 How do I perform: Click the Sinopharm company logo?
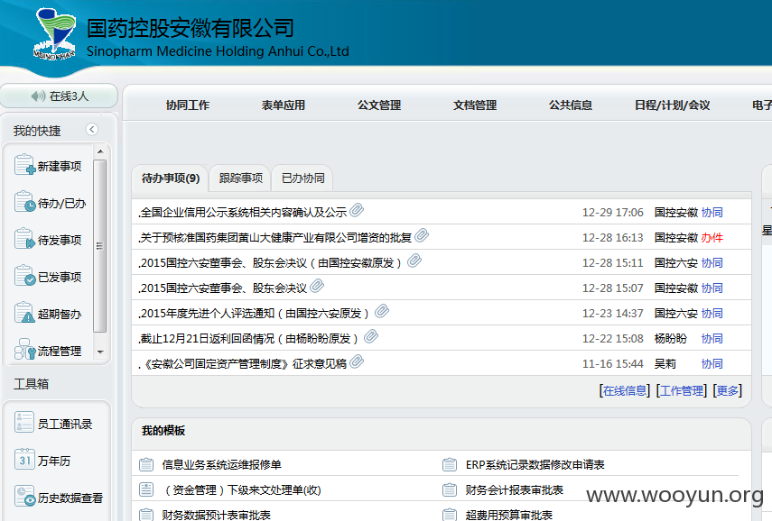point(56,34)
